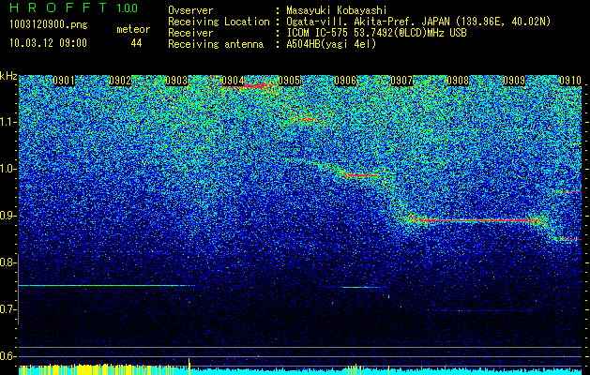Click the 0902 time marker
590x375 pixels.
120,81
